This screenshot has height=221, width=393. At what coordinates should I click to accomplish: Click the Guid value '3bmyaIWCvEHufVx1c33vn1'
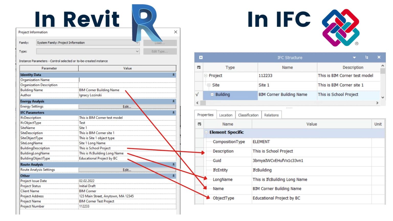click(278, 161)
